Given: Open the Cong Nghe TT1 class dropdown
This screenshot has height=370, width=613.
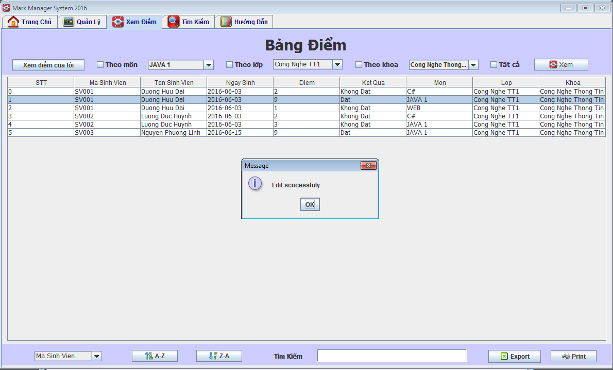Looking at the screenshot, I should coord(337,64).
